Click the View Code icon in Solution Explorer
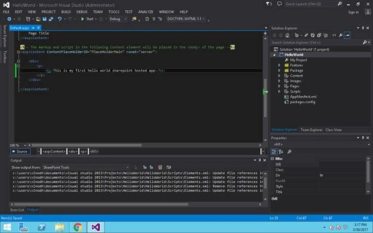 coord(334,35)
